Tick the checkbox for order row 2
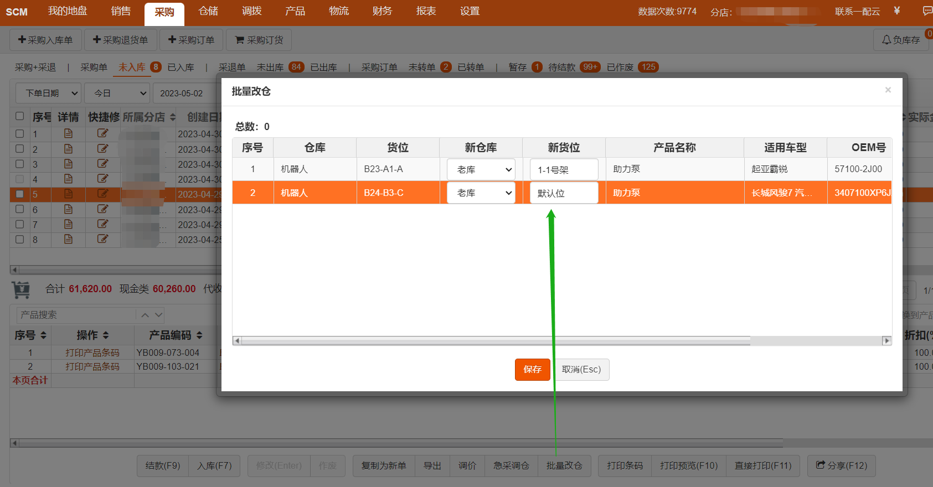 [20, 149]
